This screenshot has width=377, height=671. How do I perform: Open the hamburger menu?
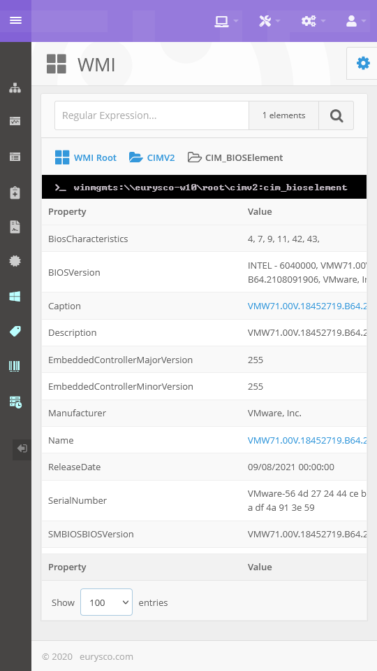pyautogui.click(x=15, y=20)
